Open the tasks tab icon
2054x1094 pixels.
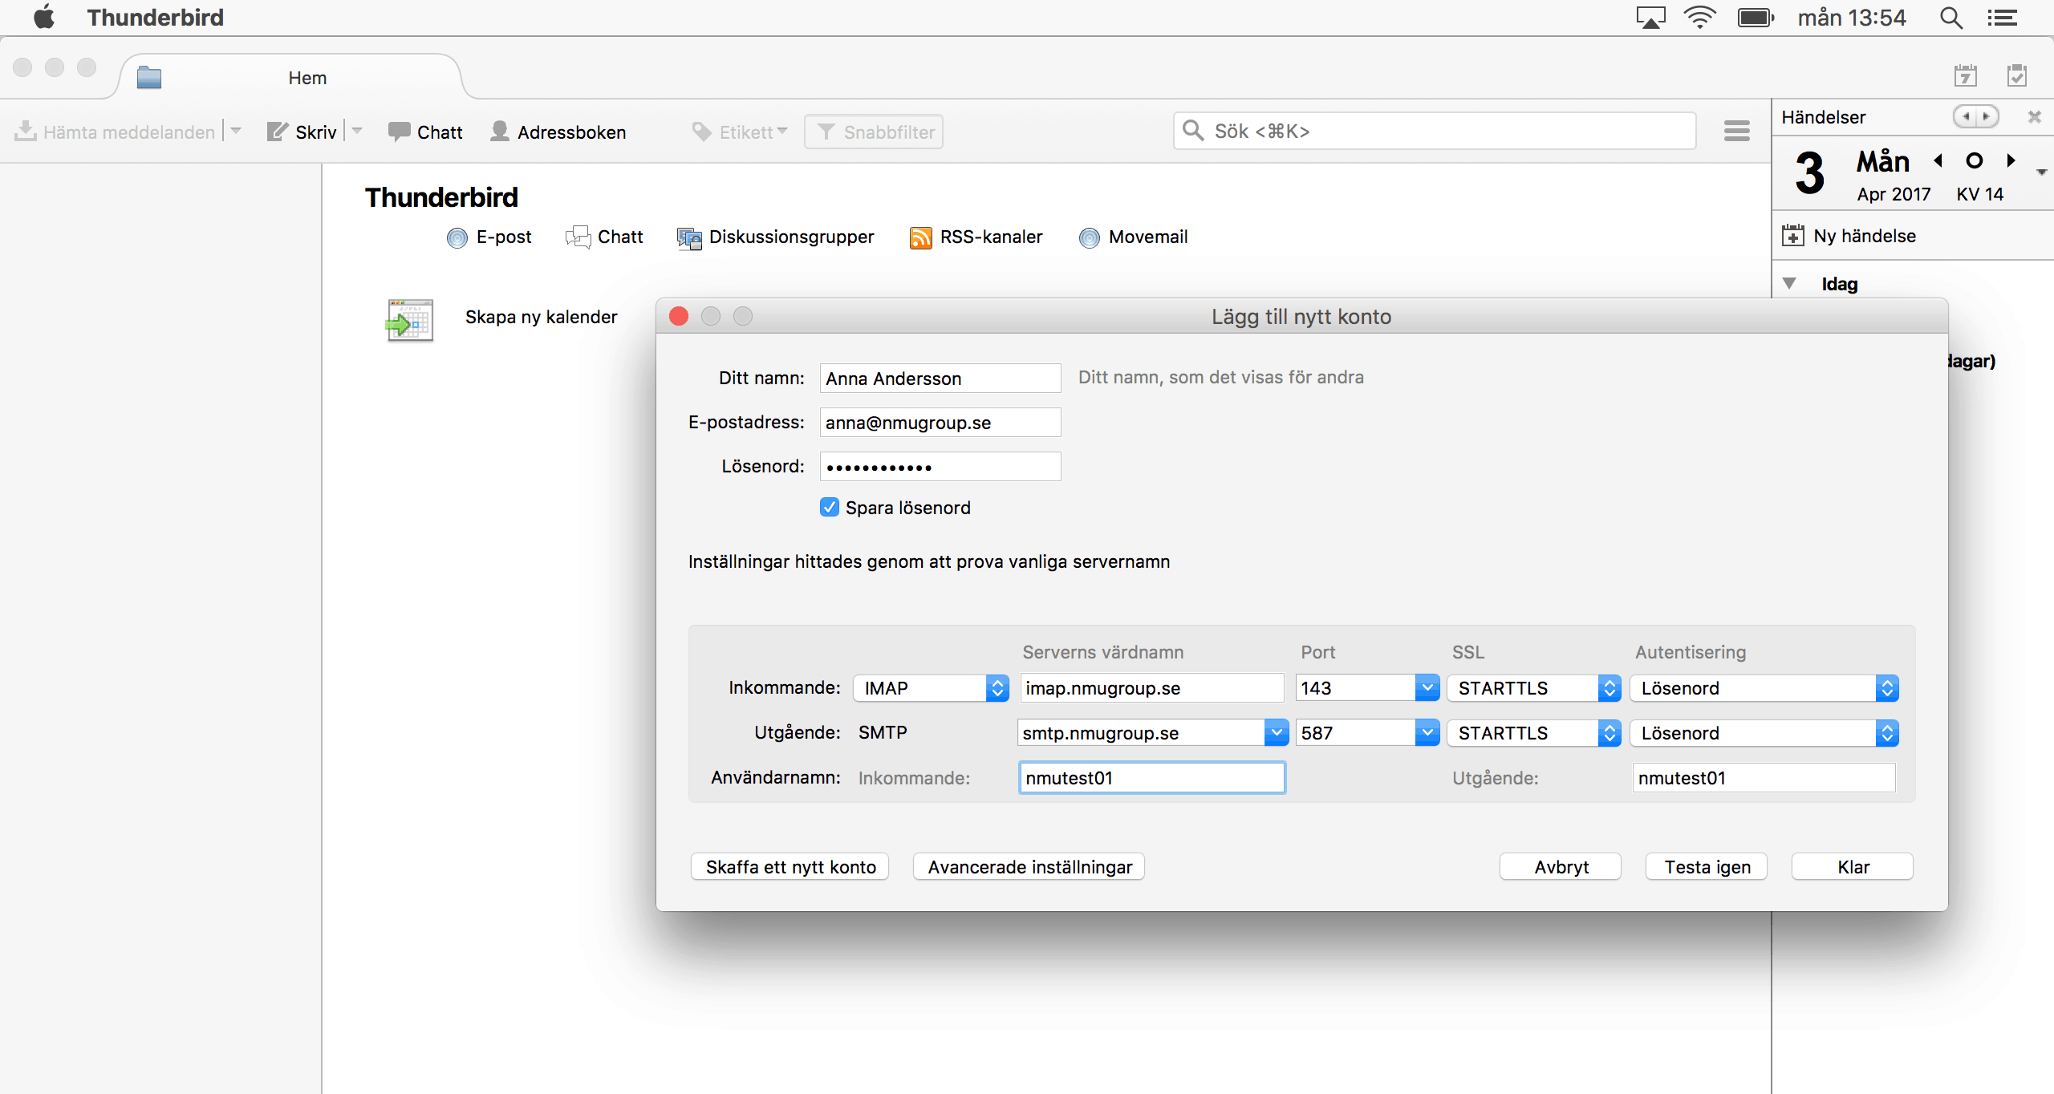(2016, 76)
